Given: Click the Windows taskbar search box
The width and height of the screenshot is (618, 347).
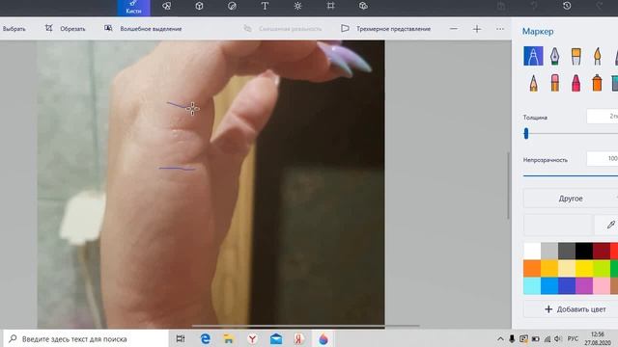Looking at the screenshot, I should pyautogui.click(x=86, y=338).
